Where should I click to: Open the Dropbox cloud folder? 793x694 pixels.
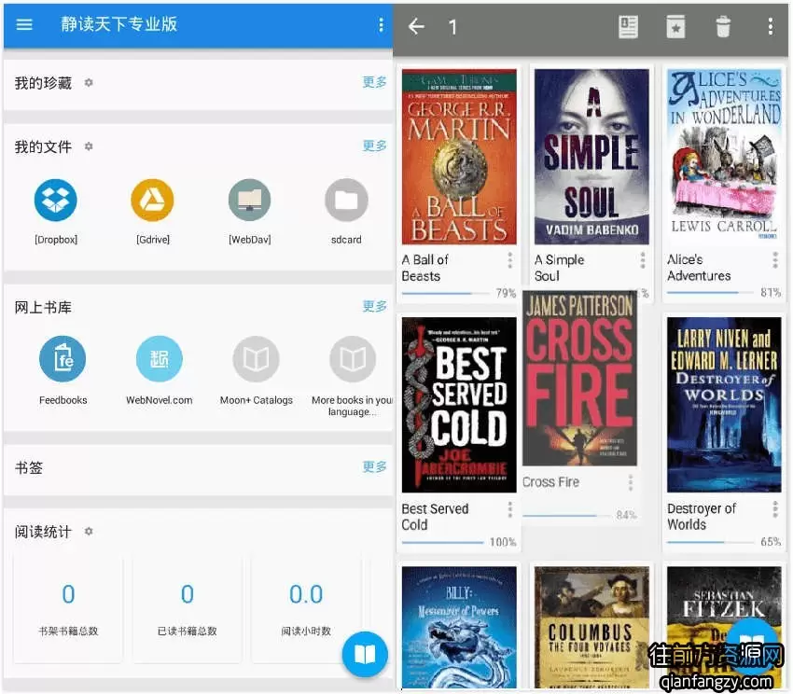(56, 201)
